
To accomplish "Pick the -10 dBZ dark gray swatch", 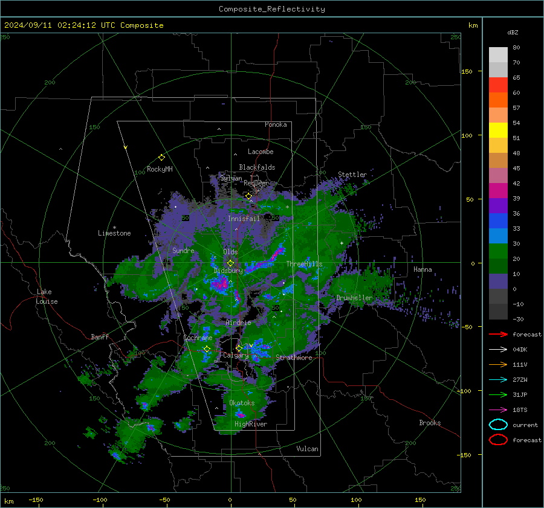I will click(498, 312).
